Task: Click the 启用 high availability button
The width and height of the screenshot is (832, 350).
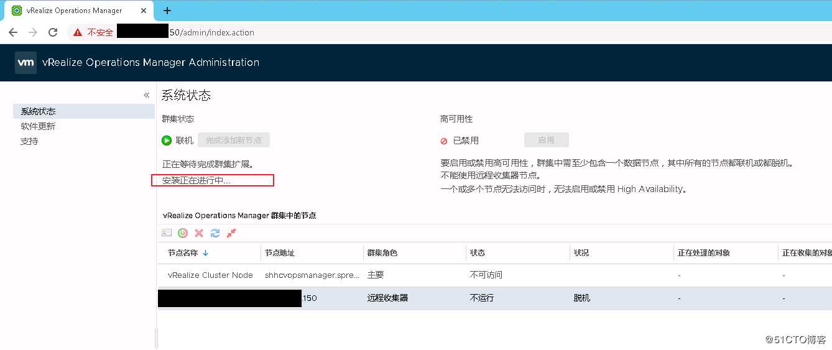Action: [x=547, y=140]
